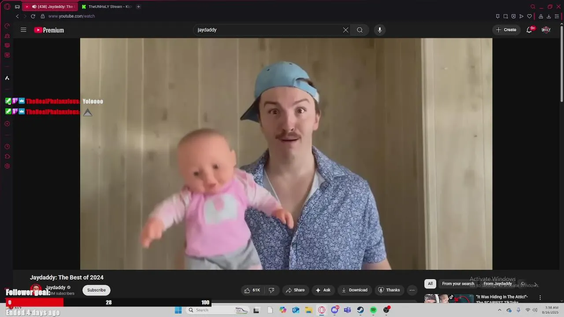Pause the video by clicking player
Image resolution: width=564 pixels, height=317 pixels.
(286, 154)
